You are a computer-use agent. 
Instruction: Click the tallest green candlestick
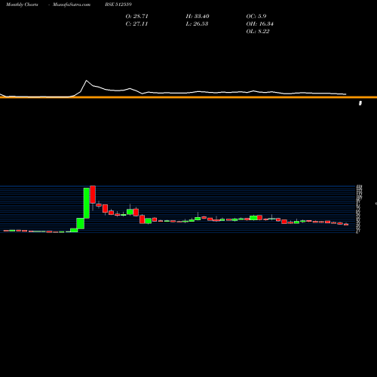point(87,203)
